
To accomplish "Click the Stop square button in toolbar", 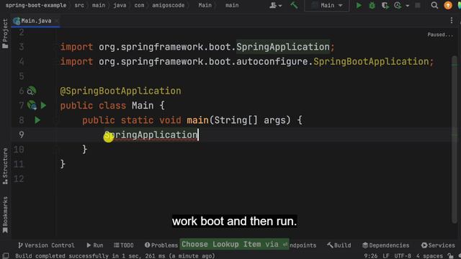I will click(x=418, y=5).
